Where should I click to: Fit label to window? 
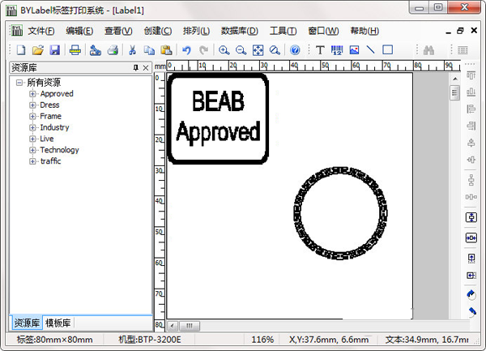tap(258, 49)
